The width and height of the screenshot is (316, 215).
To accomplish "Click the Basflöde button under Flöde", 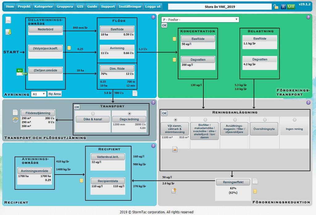I will (117, 29).
